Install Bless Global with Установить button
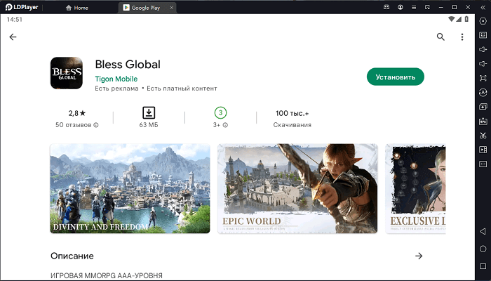491x281 pixels. tap(396, 77)
